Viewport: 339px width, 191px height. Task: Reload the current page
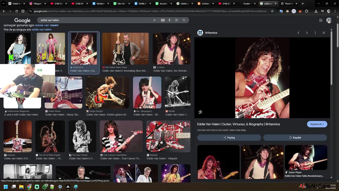click(16, 11)
